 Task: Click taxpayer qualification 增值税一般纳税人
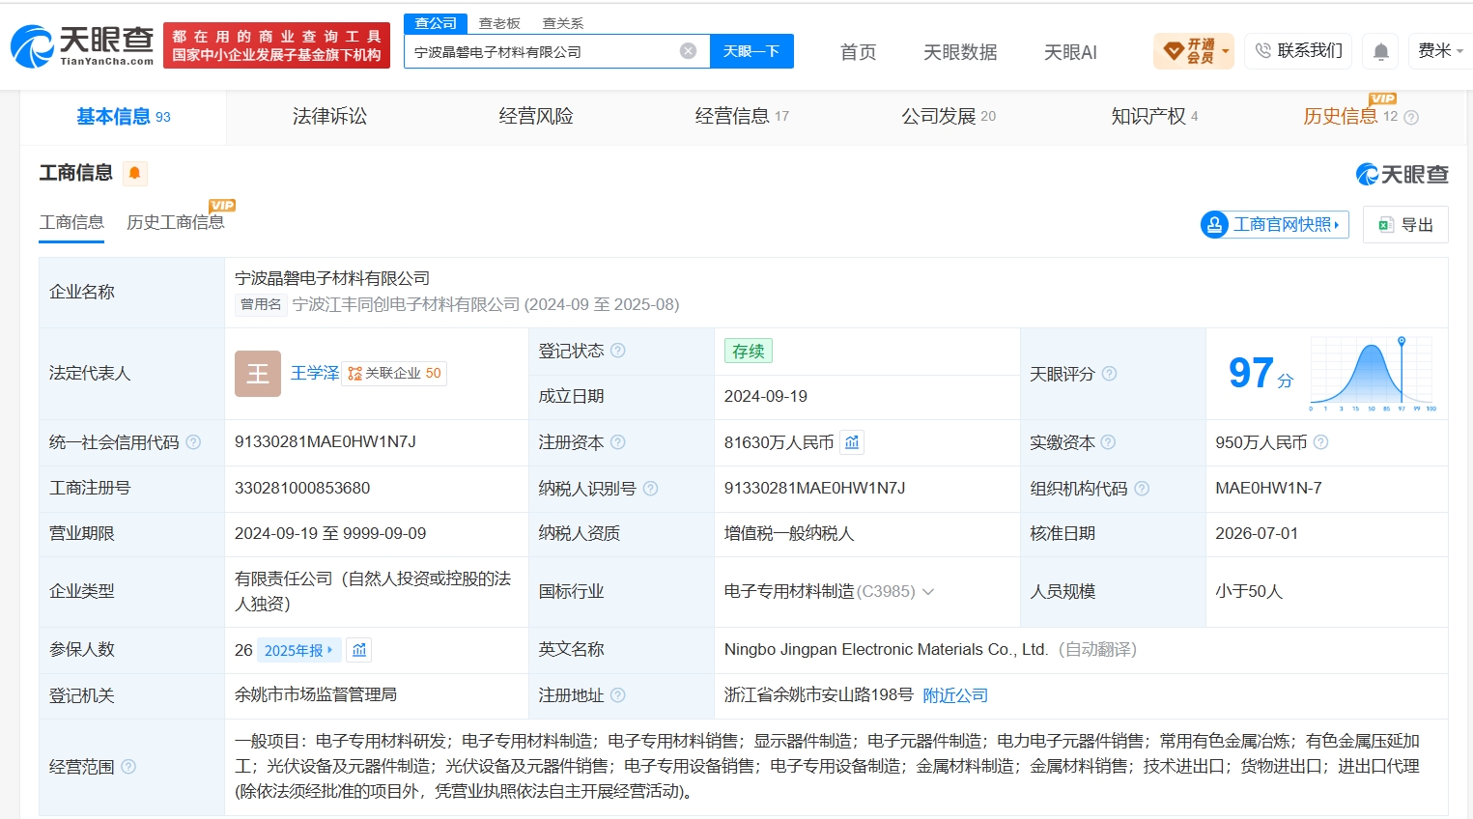[x=789, y=534]
